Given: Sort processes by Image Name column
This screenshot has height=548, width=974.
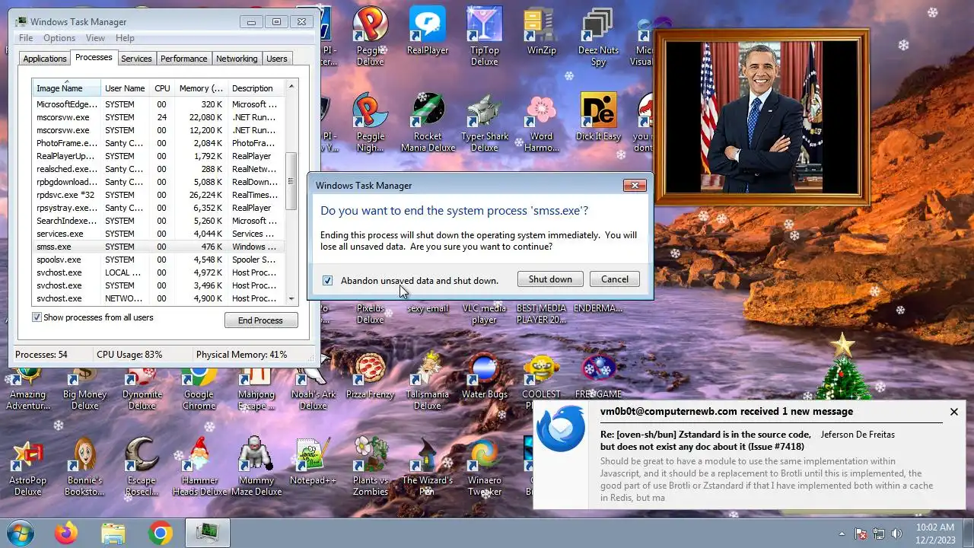Looking at the screenshot, I should 66,88.
